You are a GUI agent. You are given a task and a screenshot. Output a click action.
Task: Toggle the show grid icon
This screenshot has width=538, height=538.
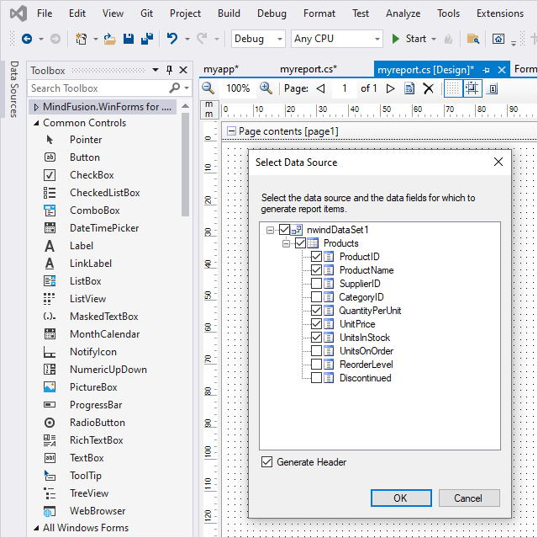click(x=452, y=88)
